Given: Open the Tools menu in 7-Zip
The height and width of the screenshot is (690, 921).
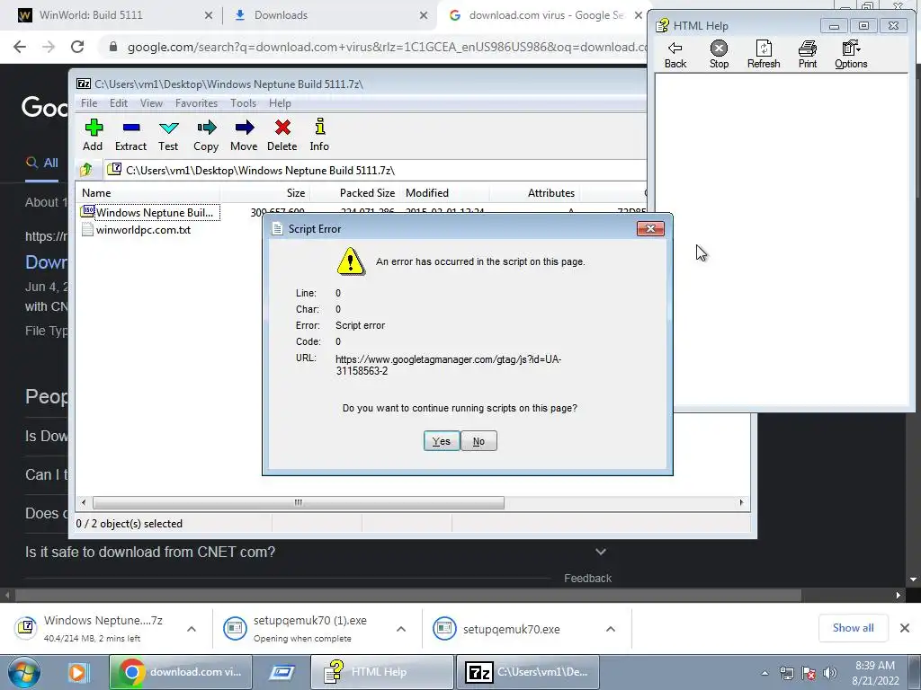Looking at the screenshot, I should pyautogui.click(x=243, y=103).
